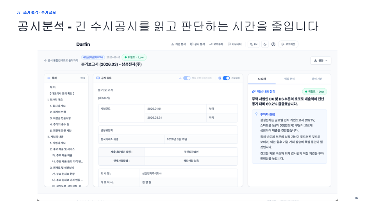Open the 원문 download dropdown
Viewport: 375px width, 211px height.
[321, 61]
